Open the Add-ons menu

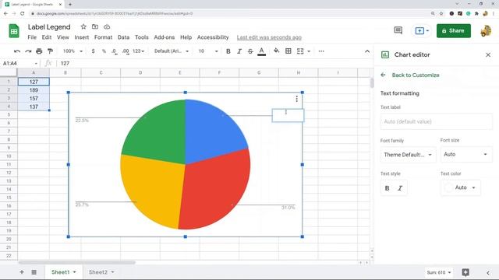165,37
